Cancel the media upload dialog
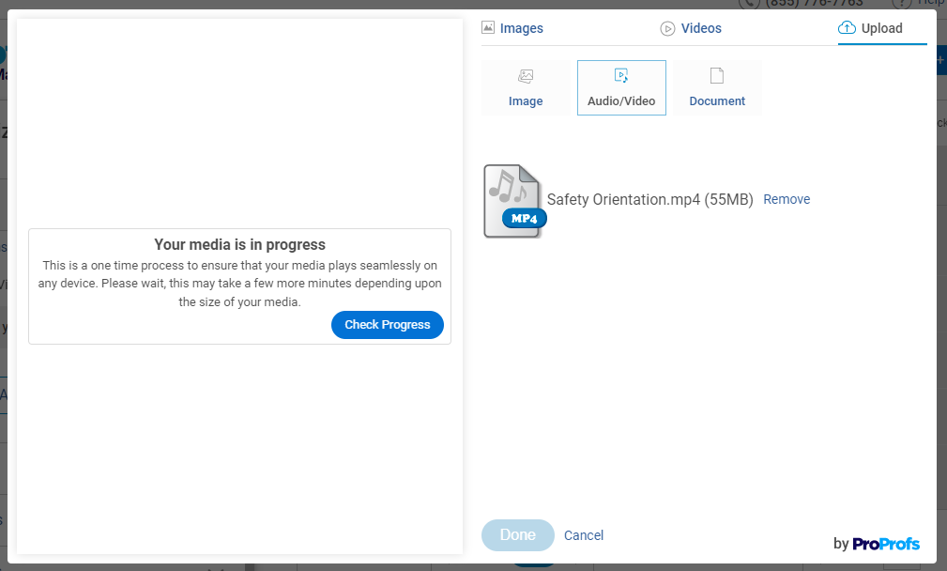The width and height of the screenshot is (947, 571). (584, 535)
